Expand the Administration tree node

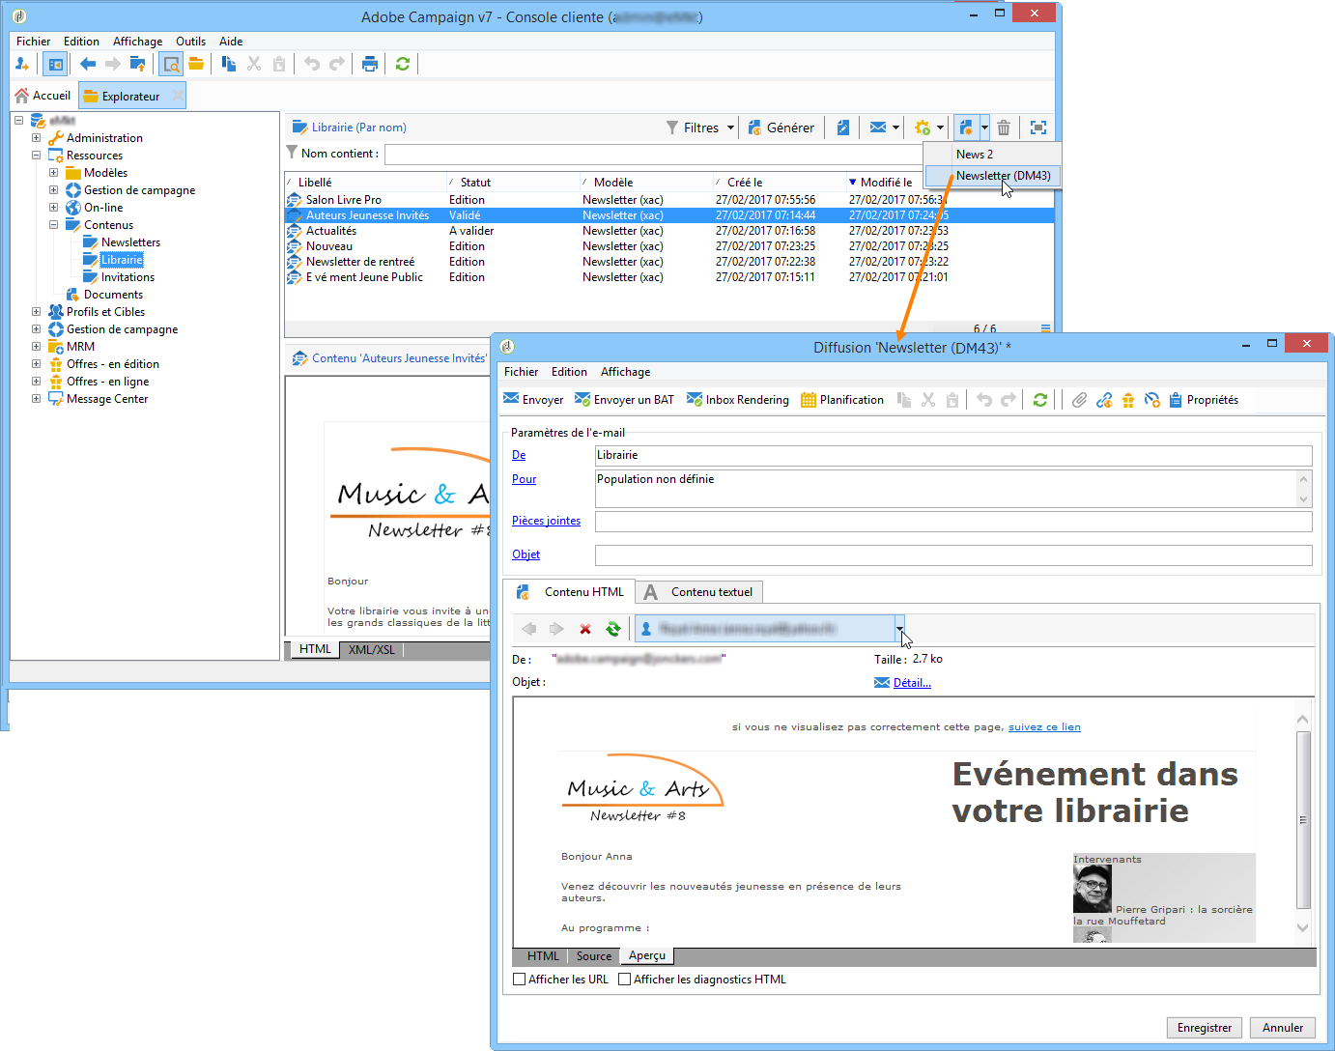coord(36,138)
